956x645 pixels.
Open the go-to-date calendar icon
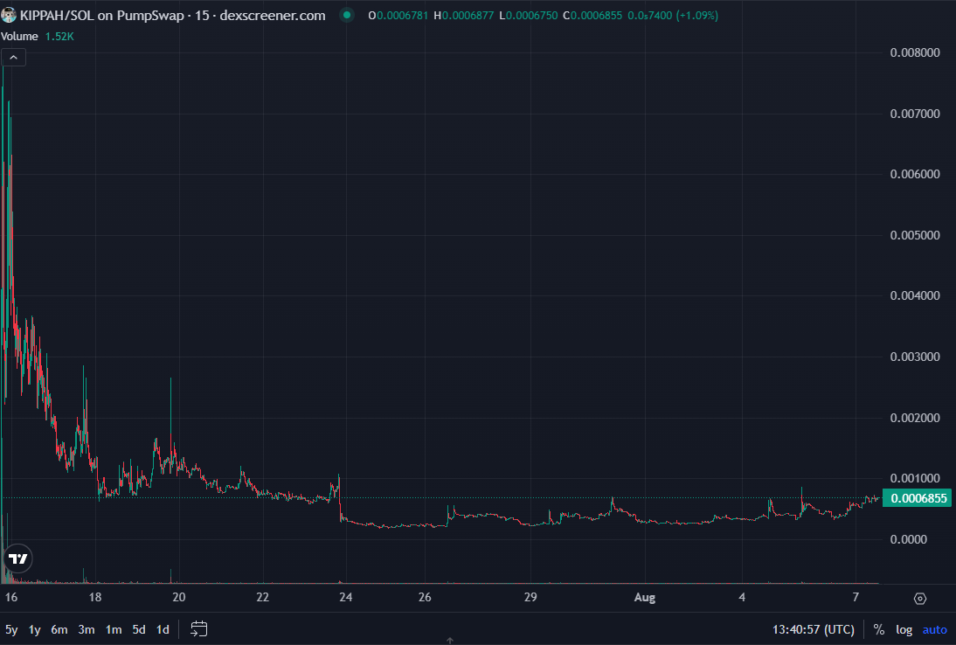pyautogui.click(x=198, y=629)
